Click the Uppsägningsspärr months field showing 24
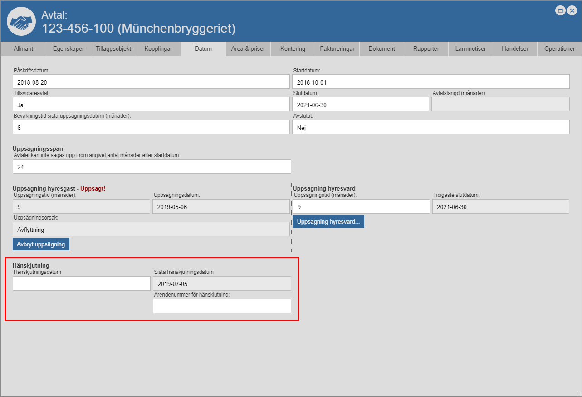Screen dimensions: 582x397 pyautogui.click(x=152, y=167)
